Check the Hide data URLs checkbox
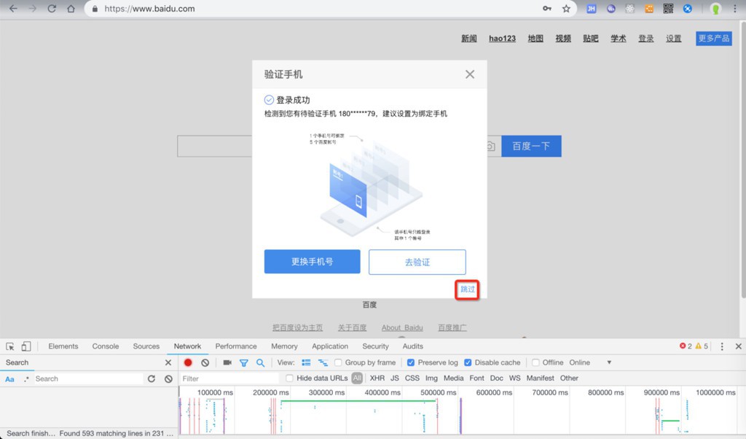 pyautogui.click(x=289, y=378)
